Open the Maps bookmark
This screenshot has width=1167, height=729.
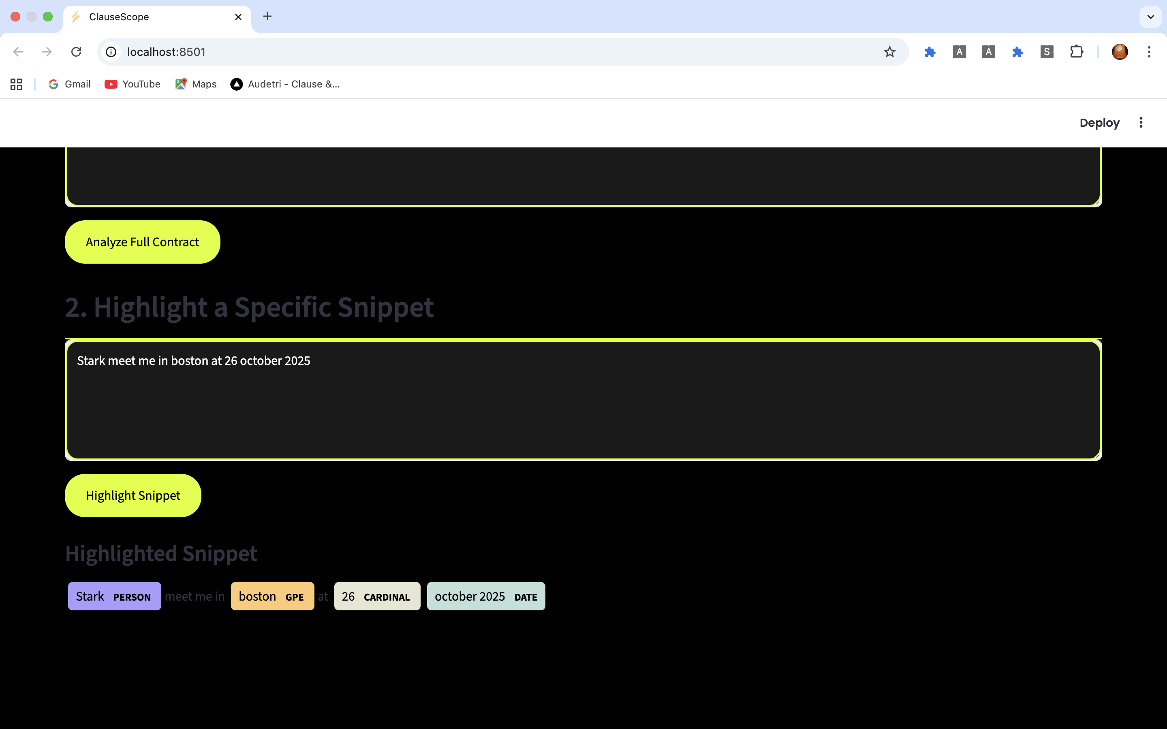(x=196, y=84)
